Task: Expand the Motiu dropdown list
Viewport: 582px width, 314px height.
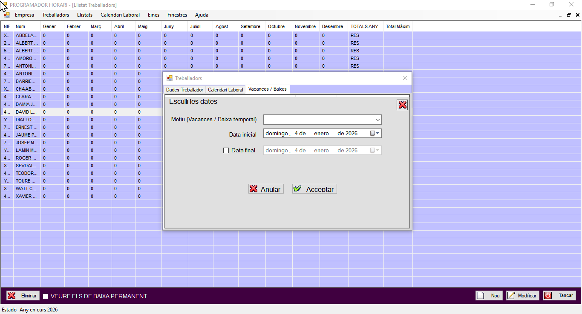Action: [377, 120]
